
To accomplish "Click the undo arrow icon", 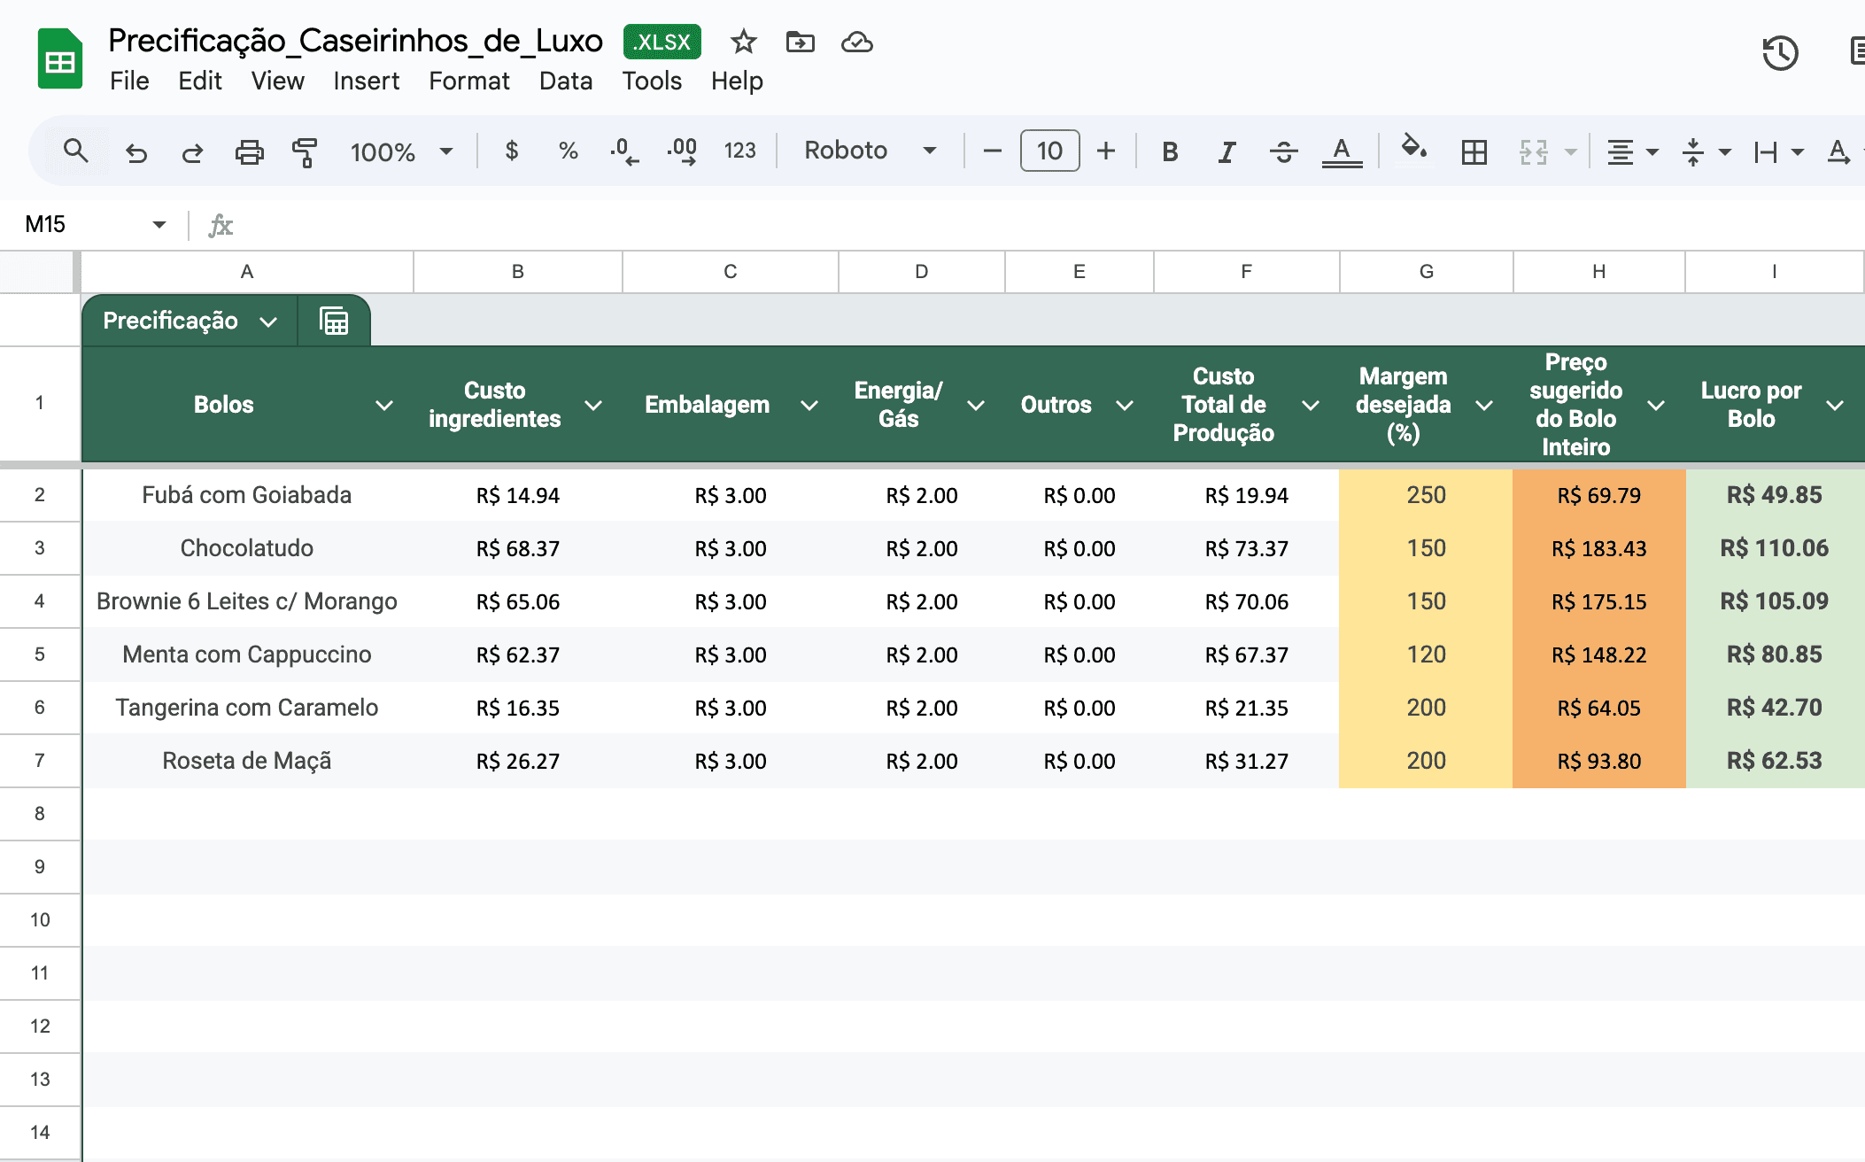I will click(135, 151).
